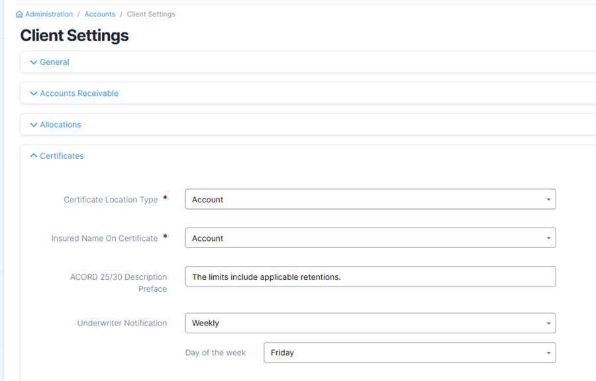The image size is (596, 381).
Task: Open the Friday day of week dropdown
Action: pyautogui.click(x=404, y=353)
